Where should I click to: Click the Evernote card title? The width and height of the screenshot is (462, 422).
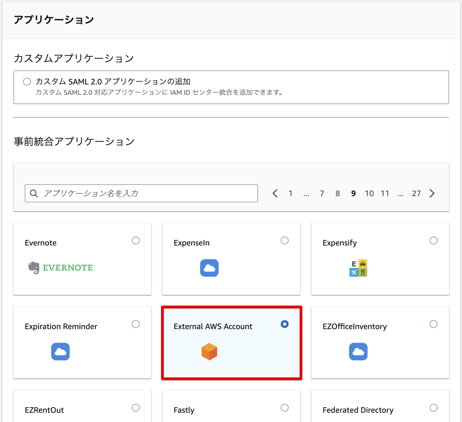tap(41, 243)
